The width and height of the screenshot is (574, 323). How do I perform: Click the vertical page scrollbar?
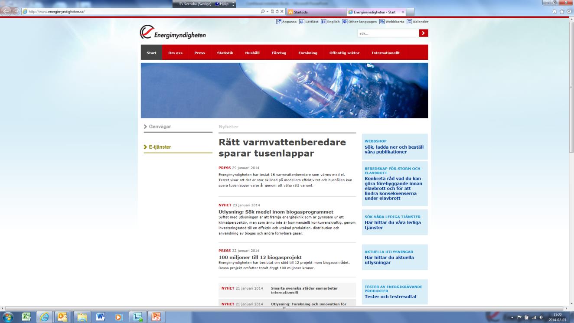click(x=571, y=162)
